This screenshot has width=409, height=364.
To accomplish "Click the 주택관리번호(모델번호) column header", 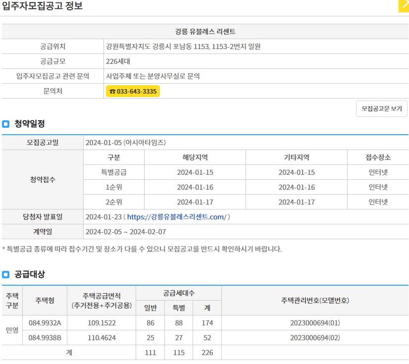I will click(x=315, y=301).
